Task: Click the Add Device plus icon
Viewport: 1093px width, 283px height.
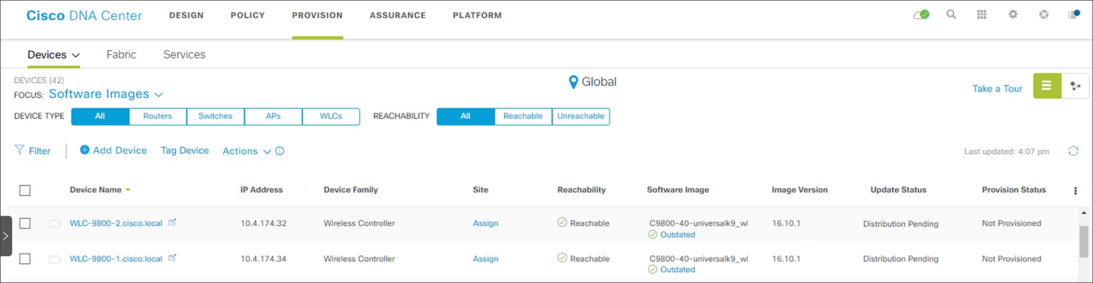Action: point(85,149)
